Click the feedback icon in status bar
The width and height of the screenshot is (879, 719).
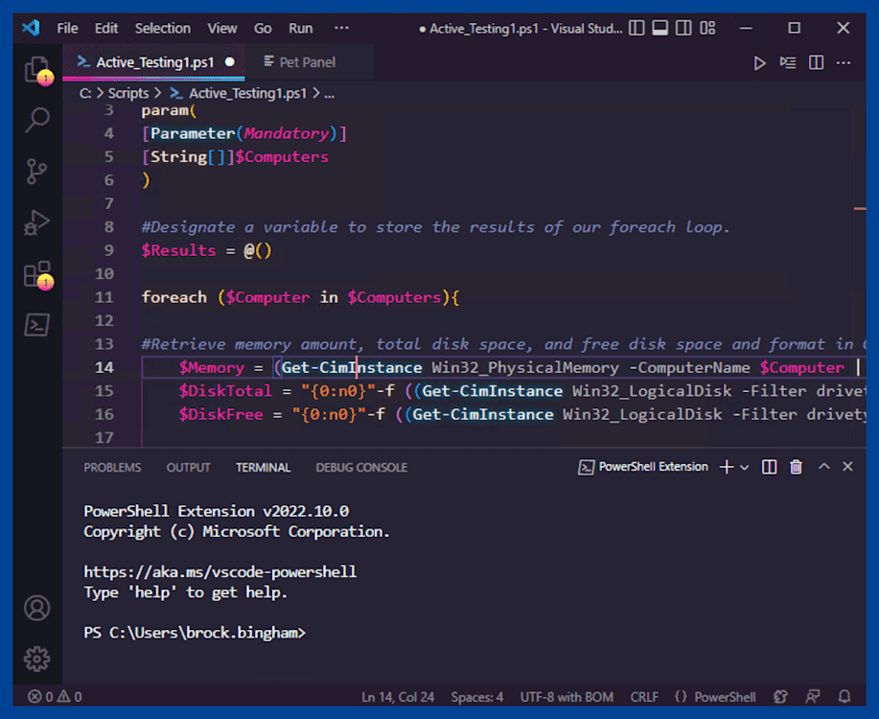812,697
